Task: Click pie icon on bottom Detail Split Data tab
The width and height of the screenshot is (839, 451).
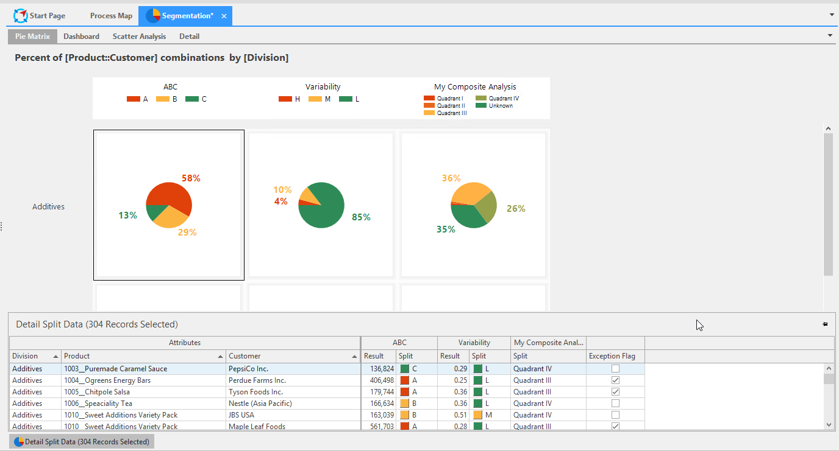Action: (x=18, y=442)
